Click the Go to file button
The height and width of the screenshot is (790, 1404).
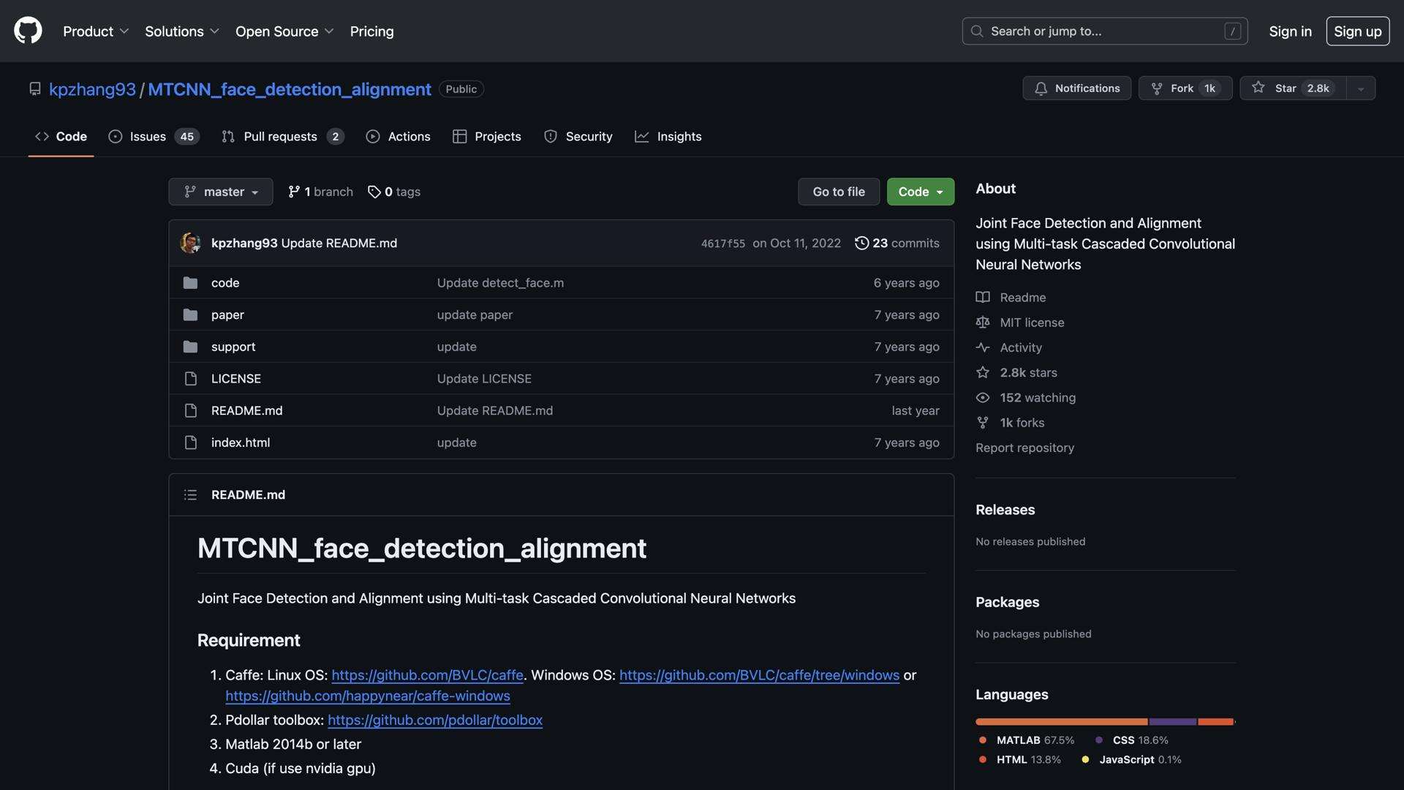pos(838,192)
